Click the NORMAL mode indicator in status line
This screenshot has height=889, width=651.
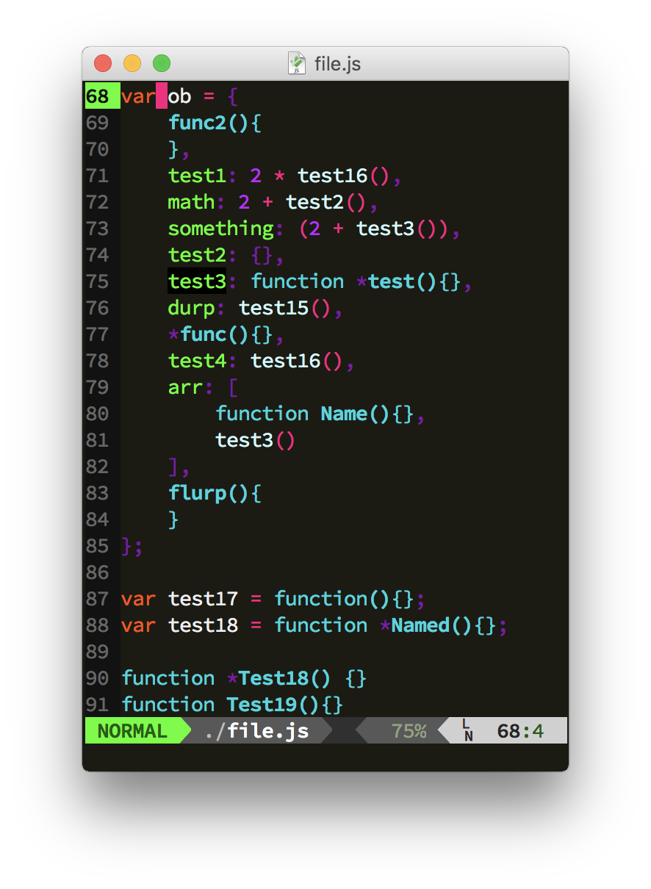point(132,731)
